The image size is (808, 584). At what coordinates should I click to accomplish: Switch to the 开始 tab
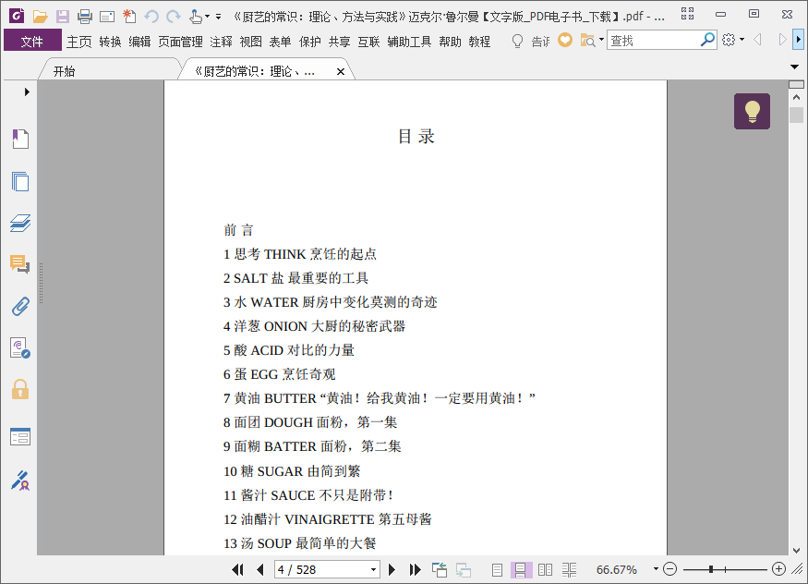(x=65, y=71)
